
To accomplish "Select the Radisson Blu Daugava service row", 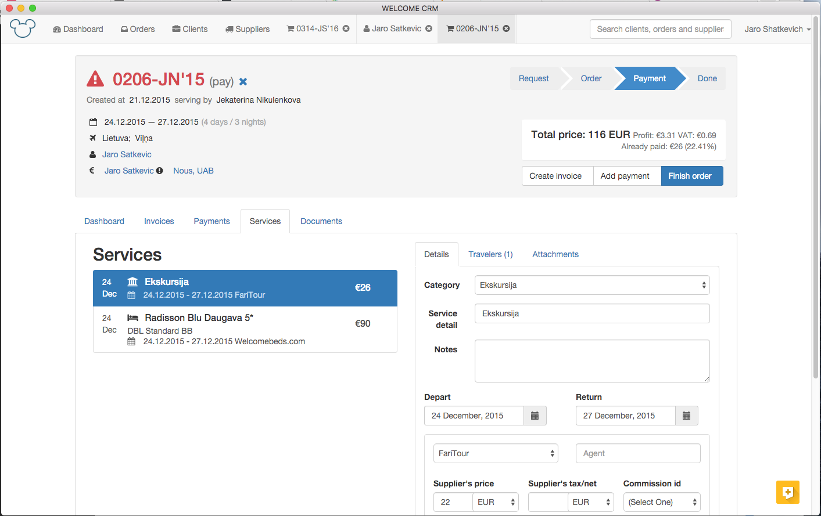I will click(245, 329).
